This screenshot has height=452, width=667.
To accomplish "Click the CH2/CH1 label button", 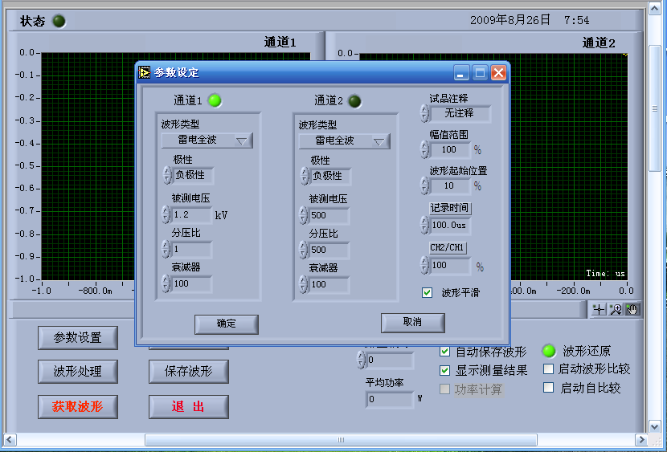I will coord(448,247).
